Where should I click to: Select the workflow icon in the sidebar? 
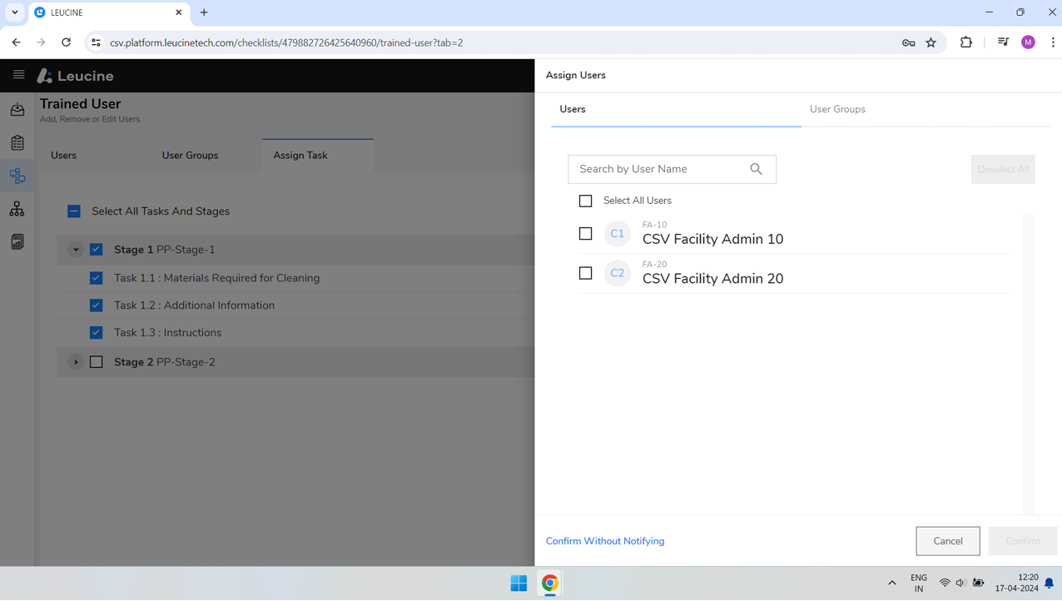click(x=17, y=176)
